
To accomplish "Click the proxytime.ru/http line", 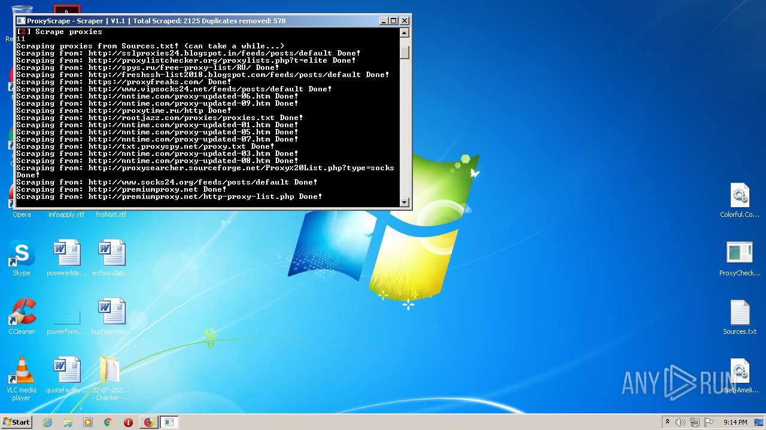I will 124,110.
